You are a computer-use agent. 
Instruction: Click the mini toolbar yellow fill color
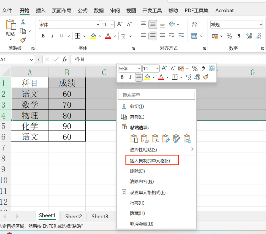(147, 77)
